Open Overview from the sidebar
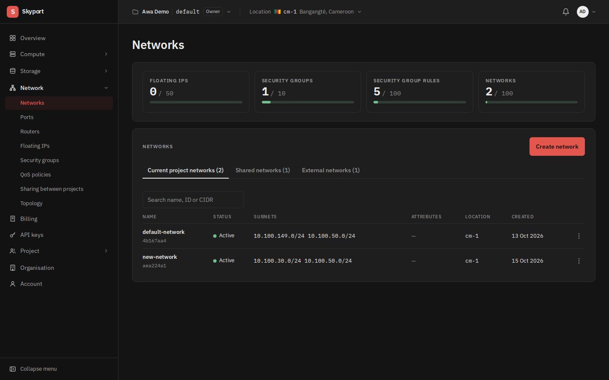The height and width of the screenshot is (380, 609). [33, 38]
